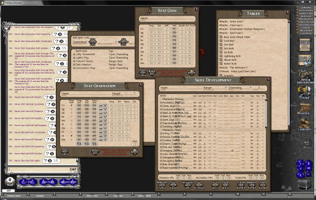The height and width of the screenshot is (200, 316).
Task: Click the down arrow on the Em stat row
Action: click(105, 140)
